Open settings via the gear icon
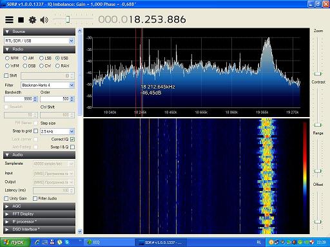The image size is (330, 247). tap(32, 20)
